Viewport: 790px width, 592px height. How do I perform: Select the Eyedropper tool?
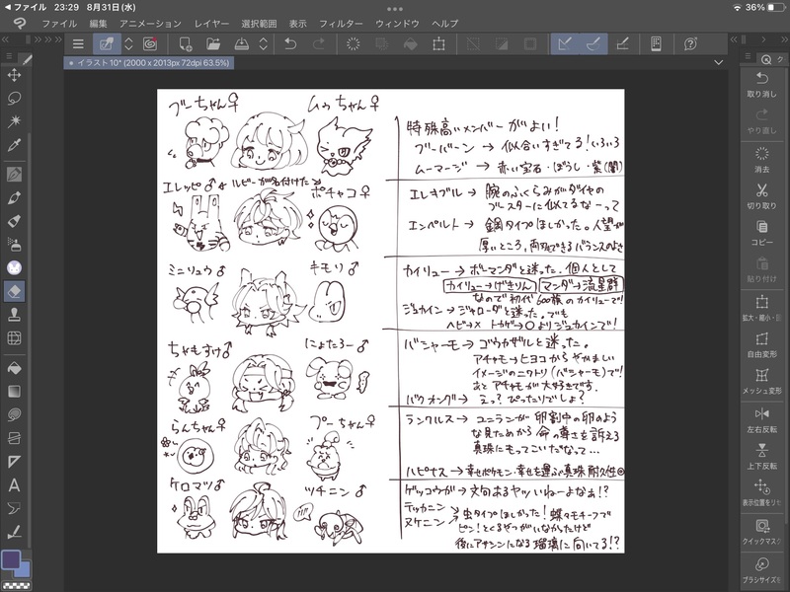[14, 145]
